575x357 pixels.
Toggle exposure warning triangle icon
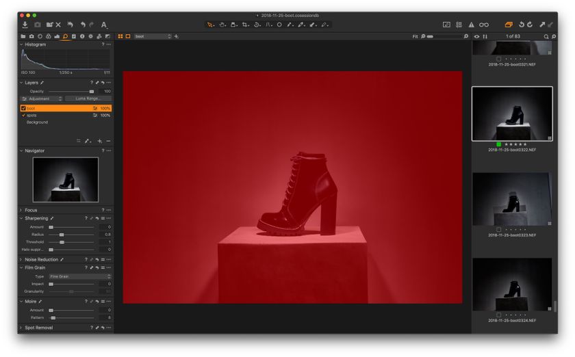coord(471,25)
